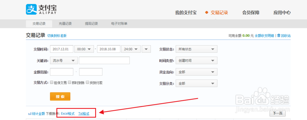Image resolution: width=307 pixels, height=120 pixels.
Task: Click the minimum amount input field
Action: [62, 72]
